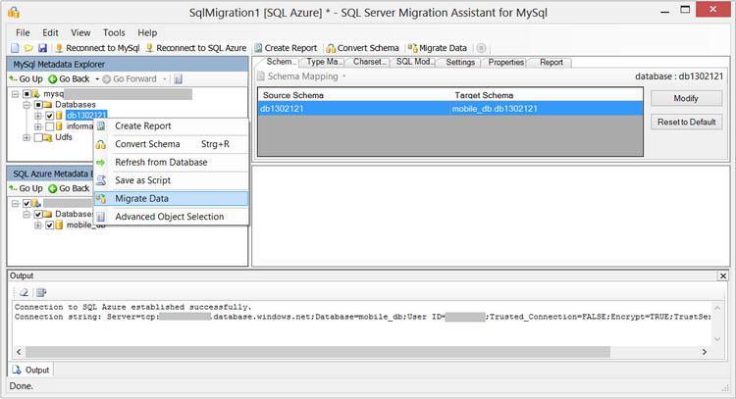Switch to the Schema Mapping tab
Image resolution: width=736 pixels, height=399 pixels.
point(278,62)
